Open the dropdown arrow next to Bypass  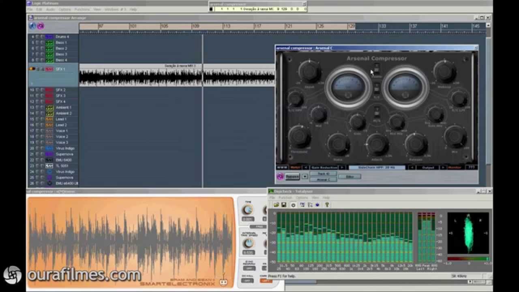pyautogui.click(x=305, y=176)
